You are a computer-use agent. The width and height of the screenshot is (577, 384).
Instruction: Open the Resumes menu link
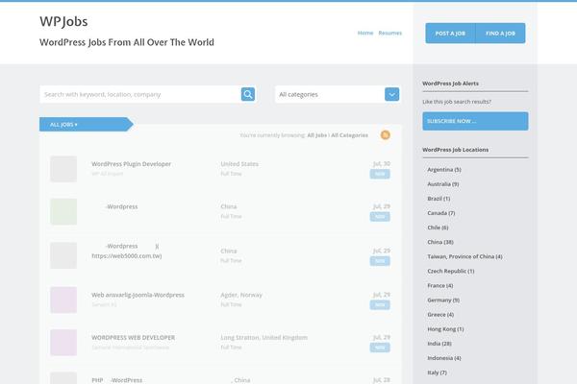tap(390, 33)
